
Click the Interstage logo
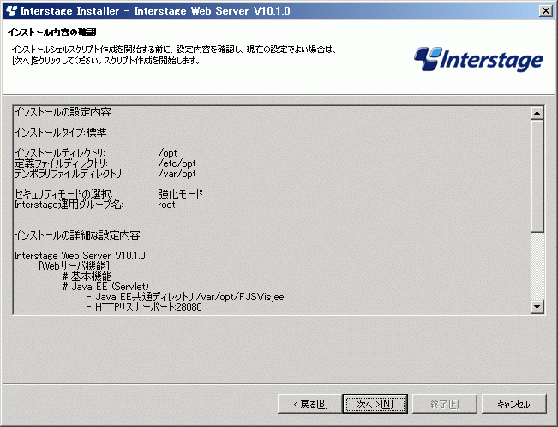pos(478,59)
